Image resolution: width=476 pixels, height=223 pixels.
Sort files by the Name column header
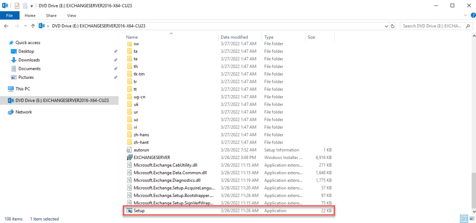pos(132,37)
